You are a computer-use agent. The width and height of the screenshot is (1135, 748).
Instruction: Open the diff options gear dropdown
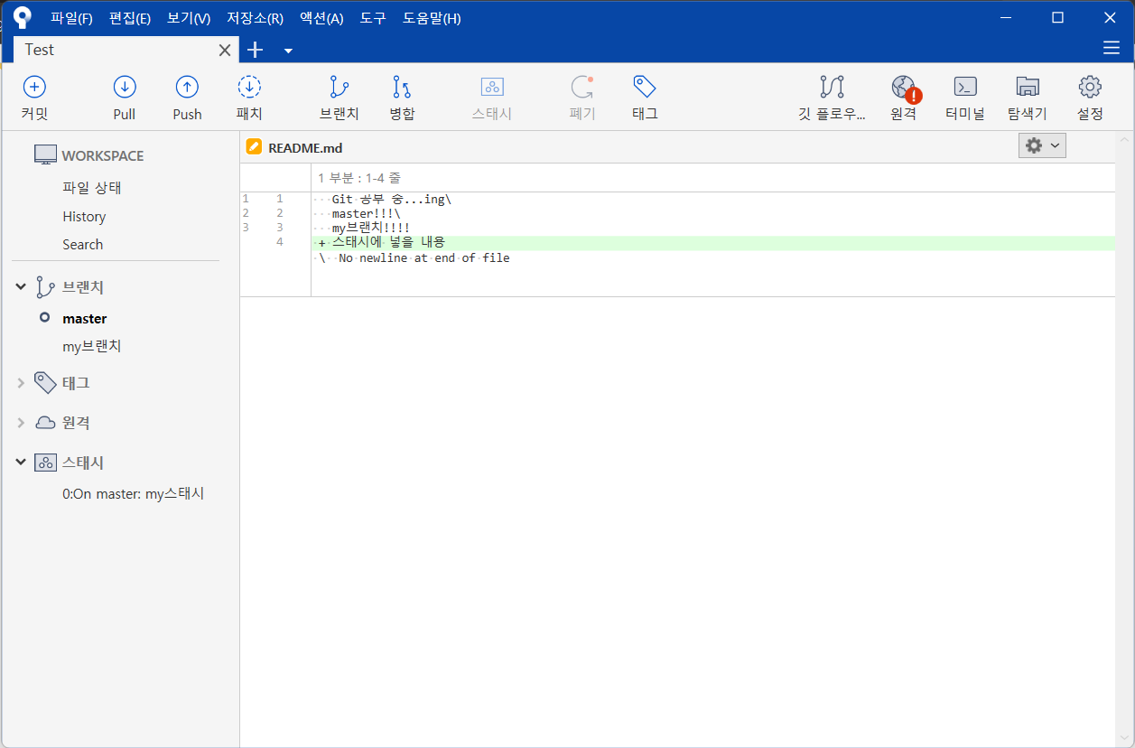(x=1042, y=145)
